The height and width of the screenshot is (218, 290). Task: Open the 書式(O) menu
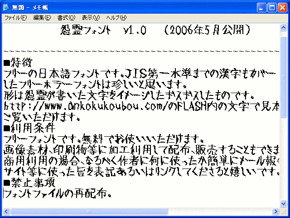coord(66,18)
